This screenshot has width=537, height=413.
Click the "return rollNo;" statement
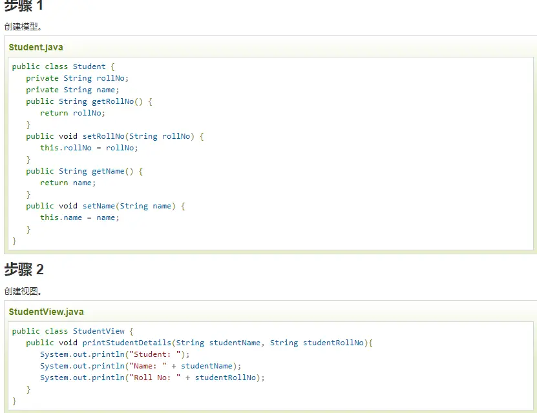click(72, 113)
